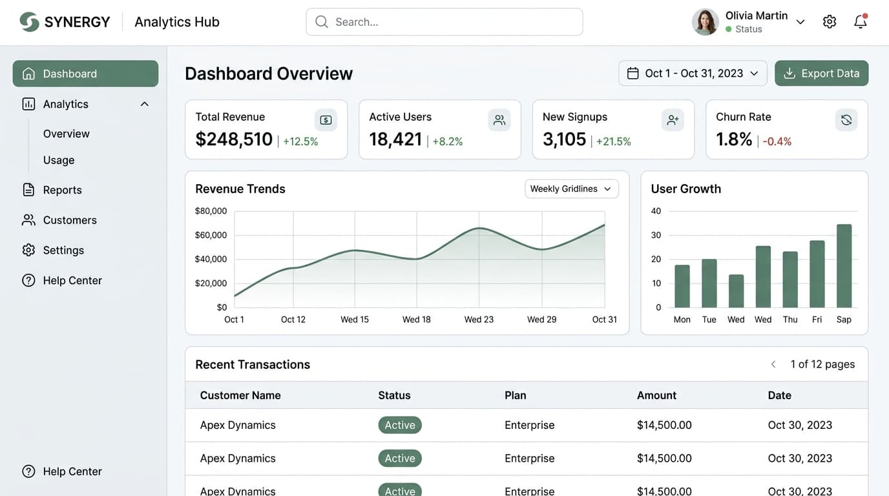Focus the Search input field
Screen dimensions: 889x496
[444, 22]
